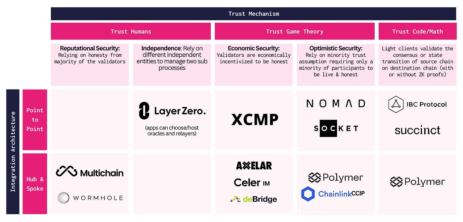Click the Chainlink hexagon logo
Screen dimensions: 463x222
coord(308,194)
